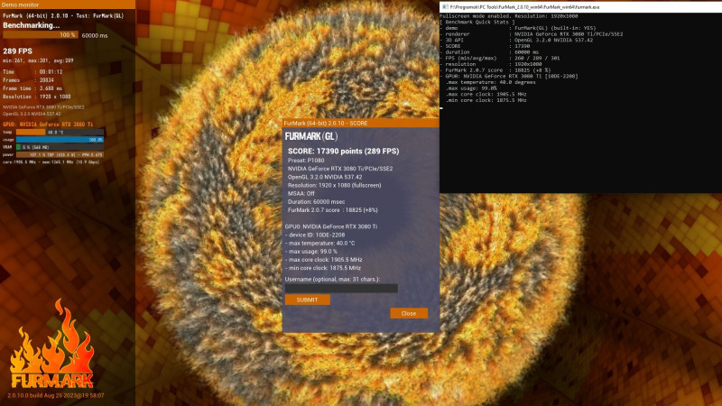This screenshot has width=722, height=406.
Task: Click the 'renderer' line in console
Action: 532,34
